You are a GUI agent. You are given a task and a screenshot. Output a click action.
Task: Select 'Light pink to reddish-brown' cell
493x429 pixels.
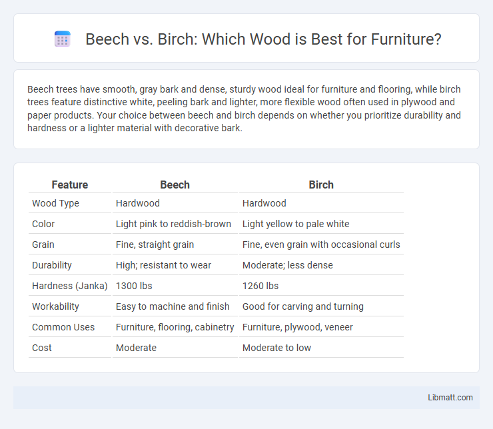[x=173, y=224]
